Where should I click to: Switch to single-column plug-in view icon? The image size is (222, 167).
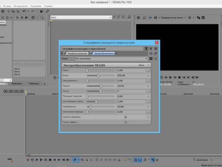point(146,48)
